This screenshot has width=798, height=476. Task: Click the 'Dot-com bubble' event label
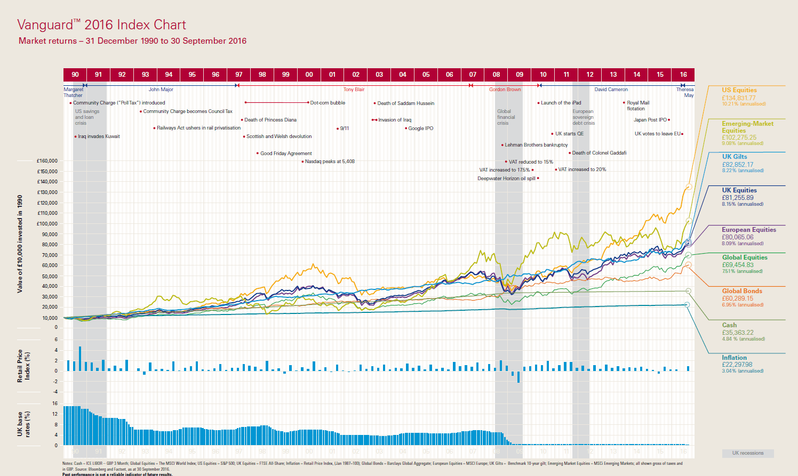[328, 103]
